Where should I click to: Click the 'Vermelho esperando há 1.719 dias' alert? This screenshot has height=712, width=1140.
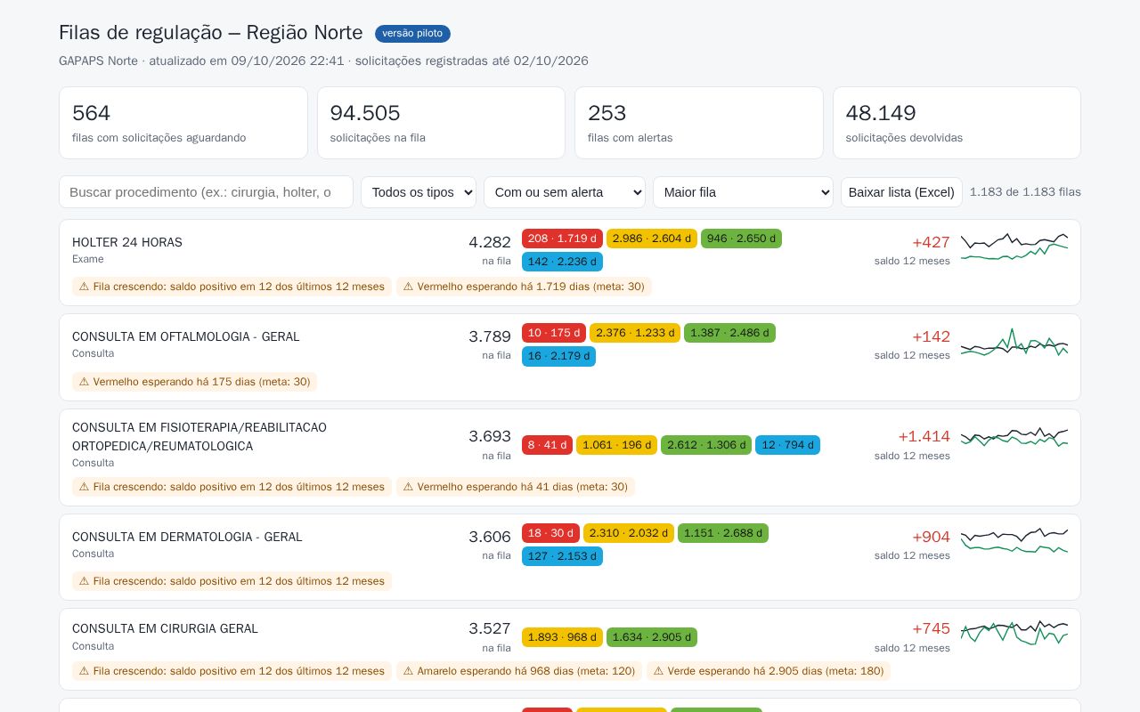tap(524, 287)
